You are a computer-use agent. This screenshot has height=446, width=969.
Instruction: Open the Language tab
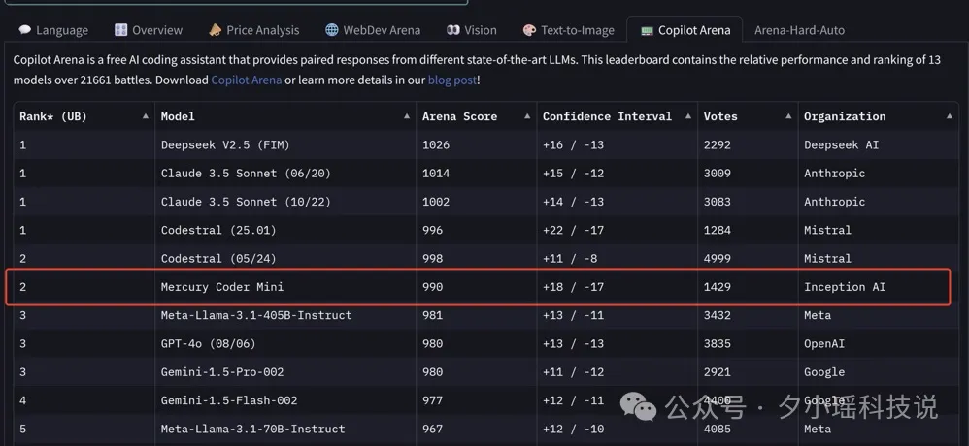point(53,30)
